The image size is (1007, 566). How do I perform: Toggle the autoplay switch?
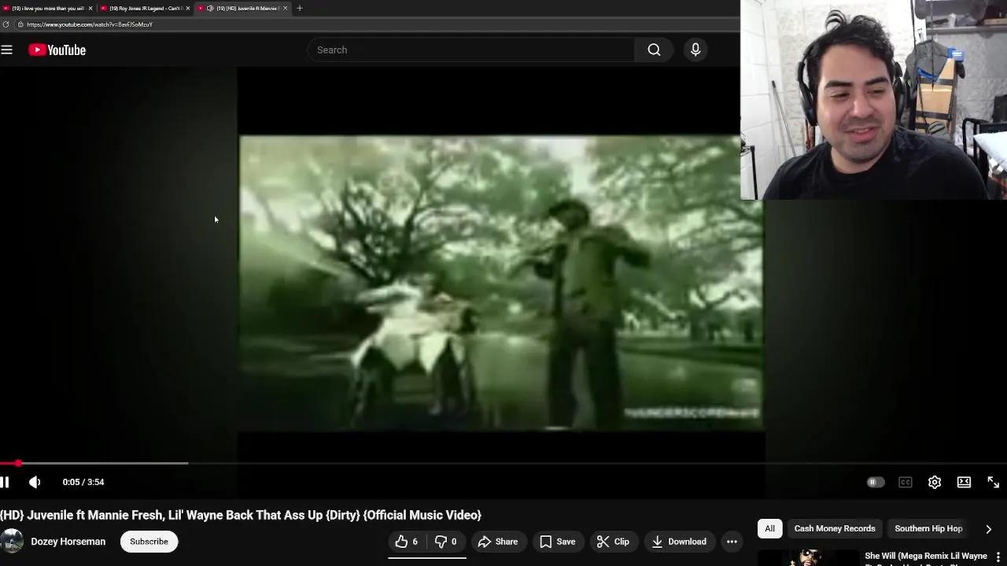pyautogui.click(x=876, y=482)
